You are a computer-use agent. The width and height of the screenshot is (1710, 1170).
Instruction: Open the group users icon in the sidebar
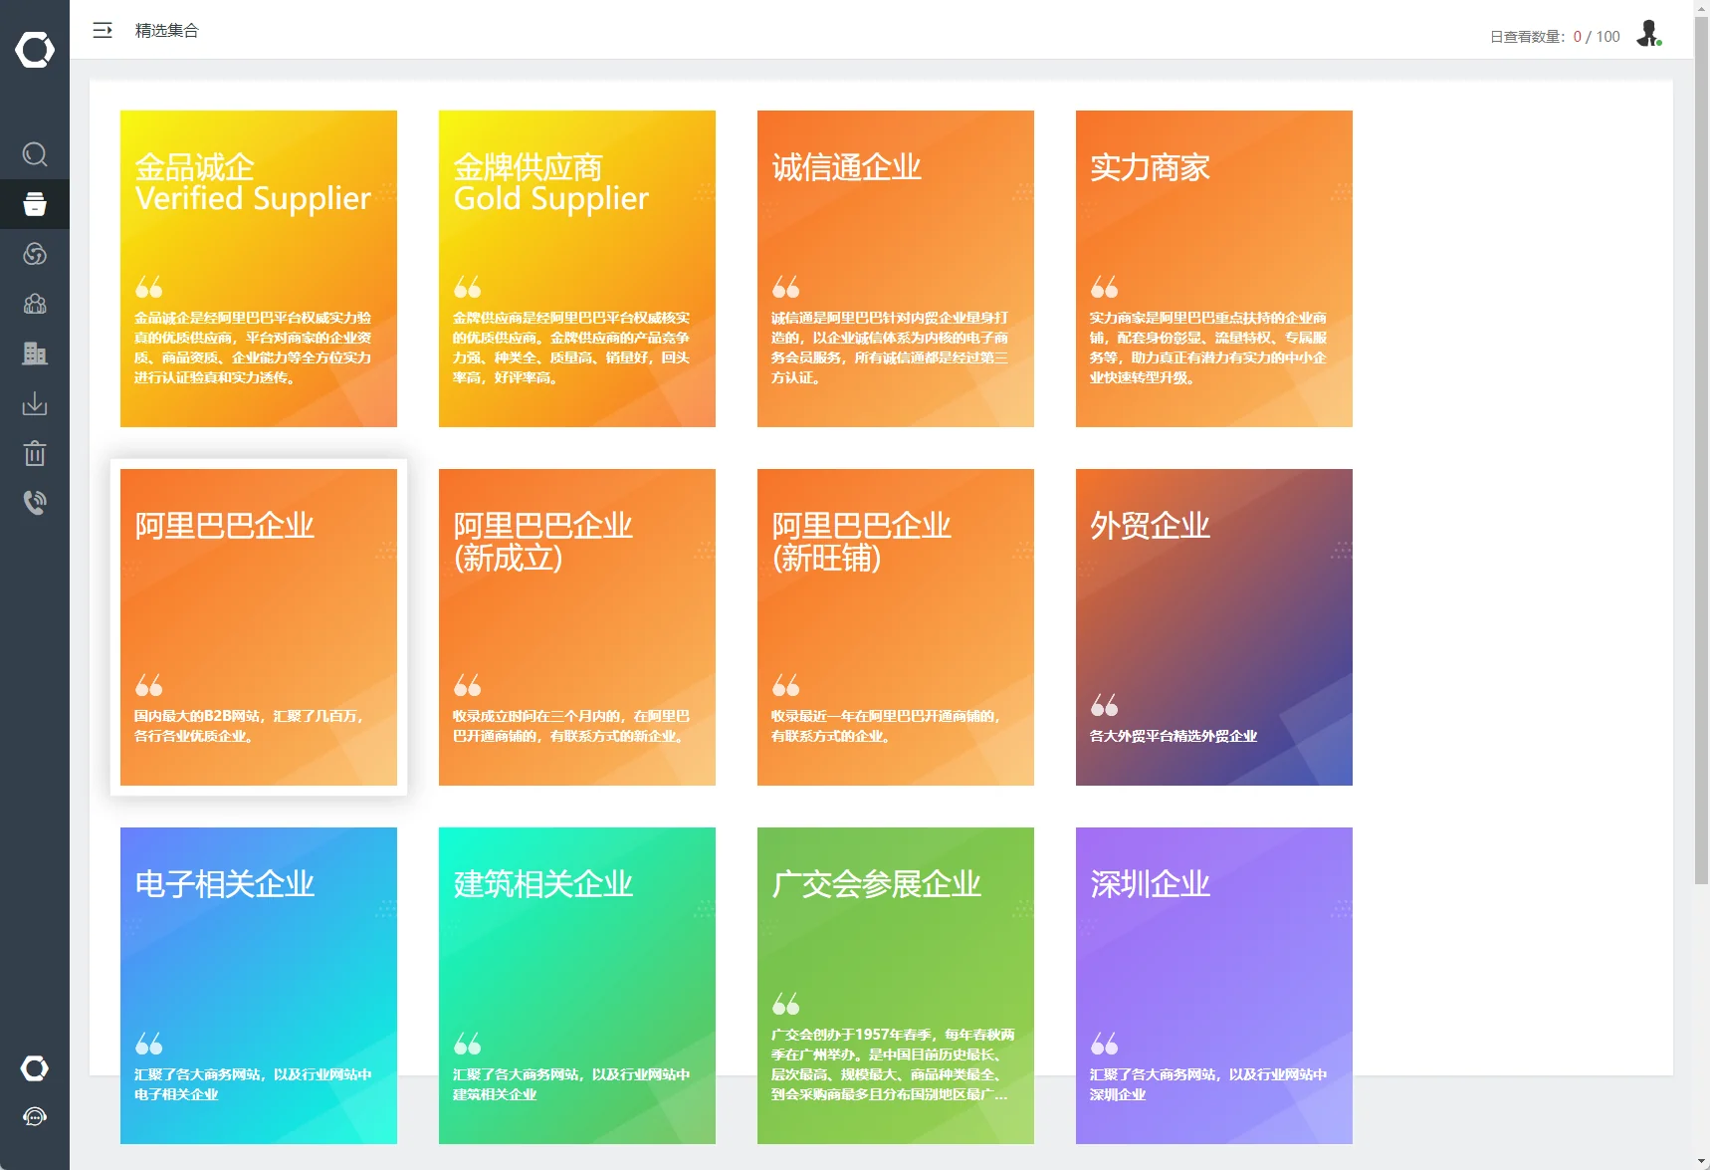point(35,304)
